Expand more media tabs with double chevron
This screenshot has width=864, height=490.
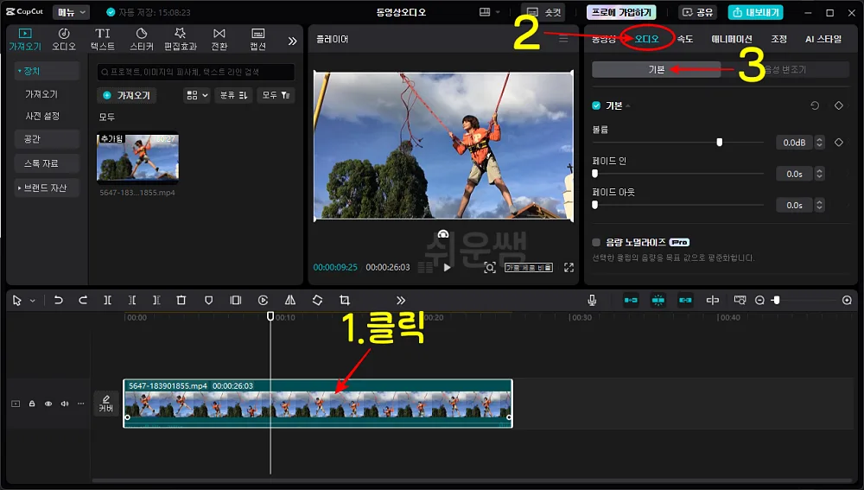pos(292,41)
